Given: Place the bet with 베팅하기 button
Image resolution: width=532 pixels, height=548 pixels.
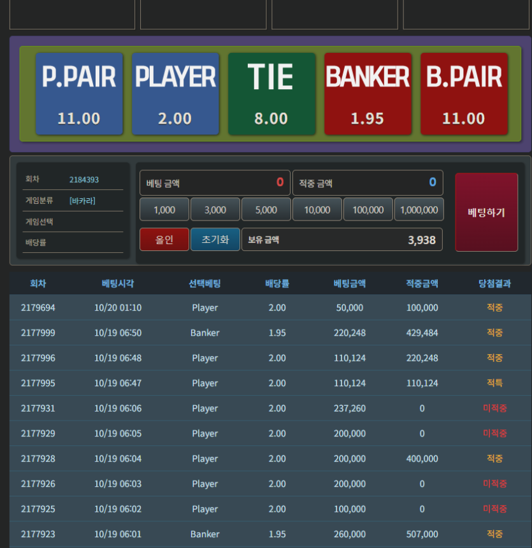Looking at the screenshot, I should point(487,212).
